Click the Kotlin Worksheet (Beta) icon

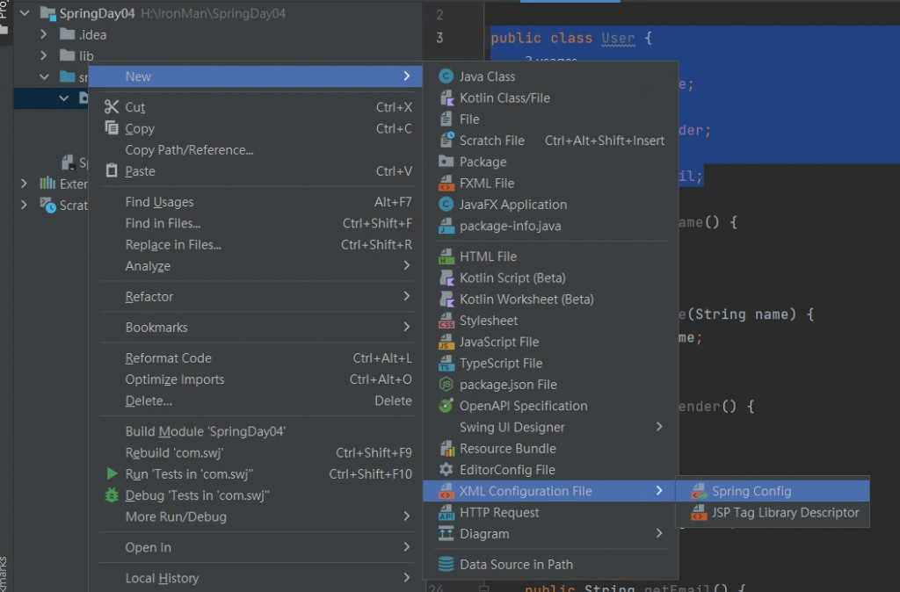446,300
